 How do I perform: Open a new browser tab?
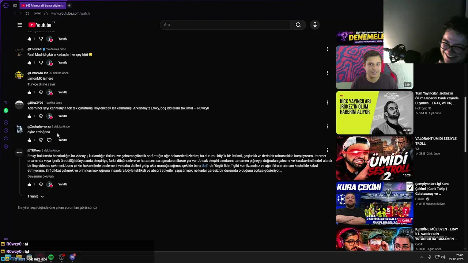[69, 5]
